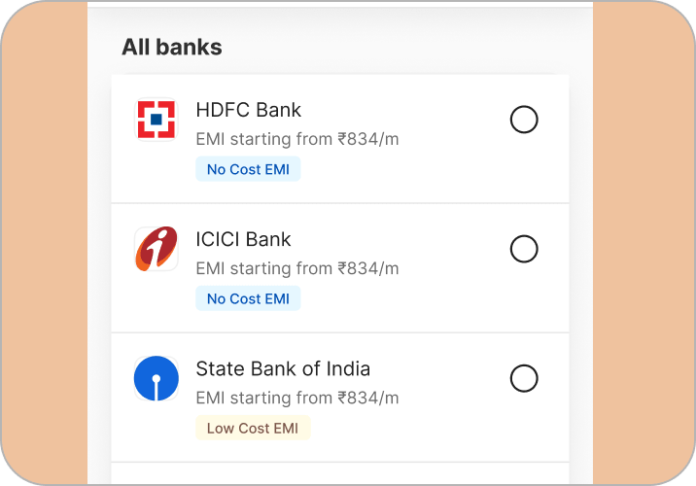The height and width of the screenshot is (486, 696).
Task: Click ICICI's EMI starting from ₹834/m text
Action: pos(297,268)
